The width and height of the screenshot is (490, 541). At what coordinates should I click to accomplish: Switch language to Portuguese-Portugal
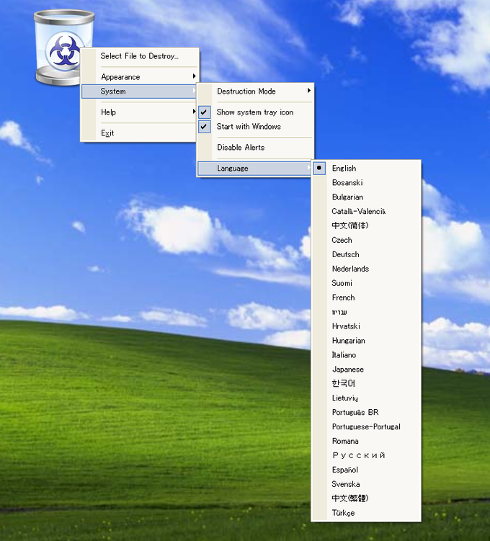click(x=366, y=426)
